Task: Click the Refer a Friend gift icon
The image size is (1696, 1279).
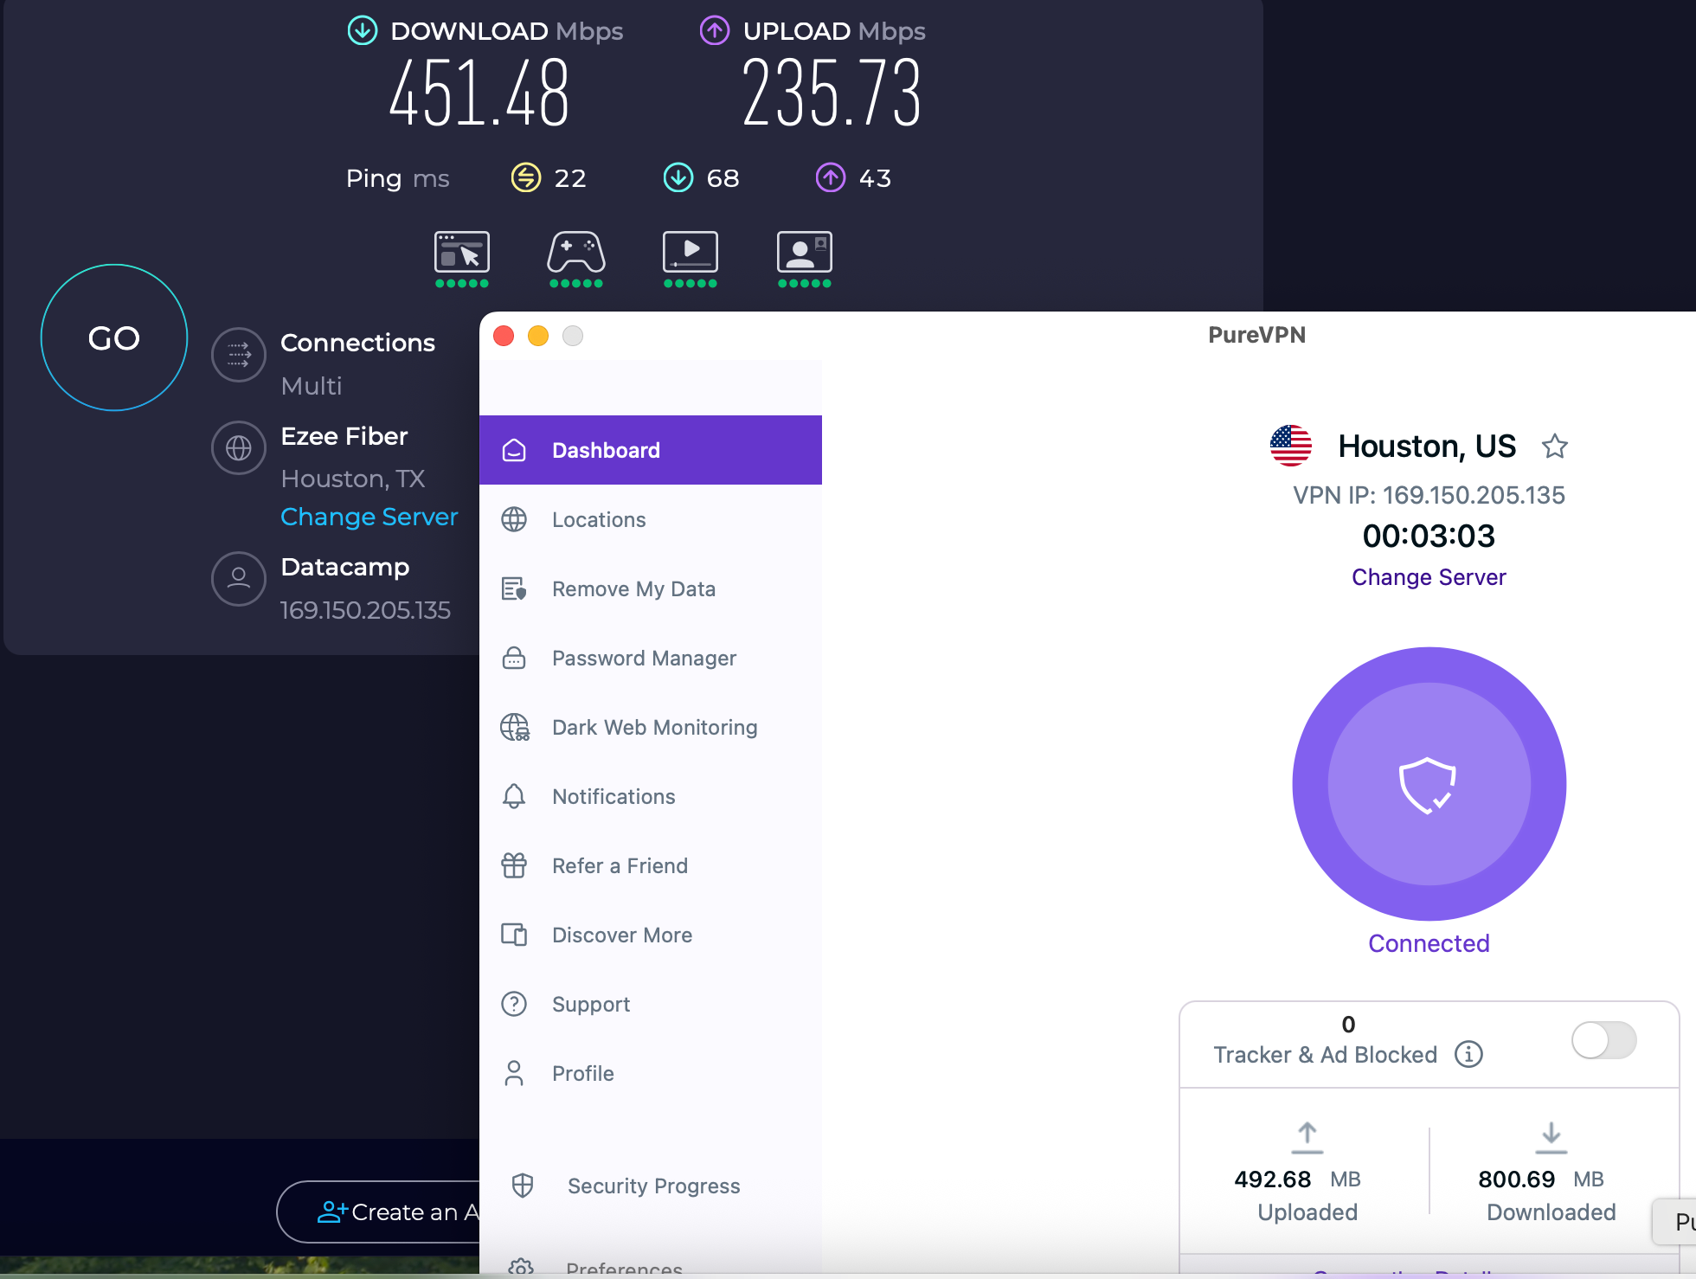Action: point(514,865)
